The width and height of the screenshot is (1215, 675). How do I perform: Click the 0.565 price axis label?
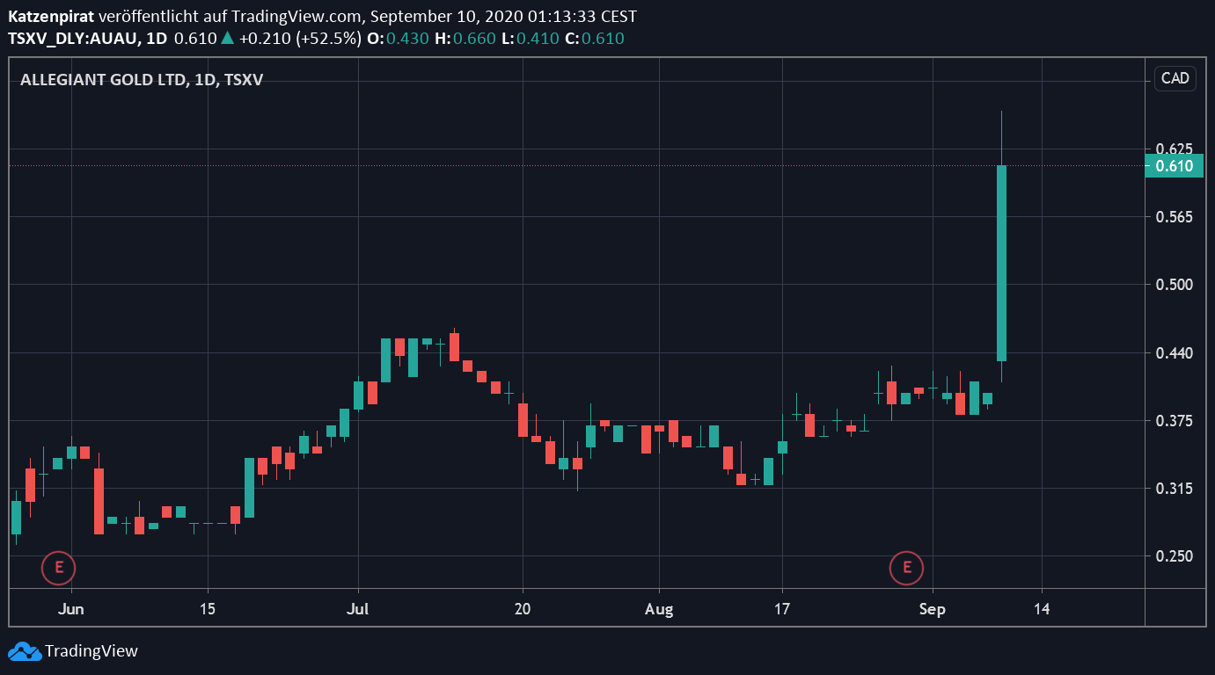1175,216
